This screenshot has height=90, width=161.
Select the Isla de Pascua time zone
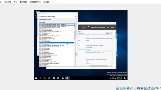tap(56, 29)
